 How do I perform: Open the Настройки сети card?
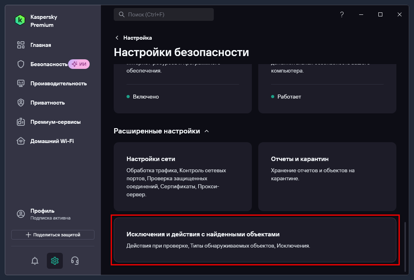(183, 177)
